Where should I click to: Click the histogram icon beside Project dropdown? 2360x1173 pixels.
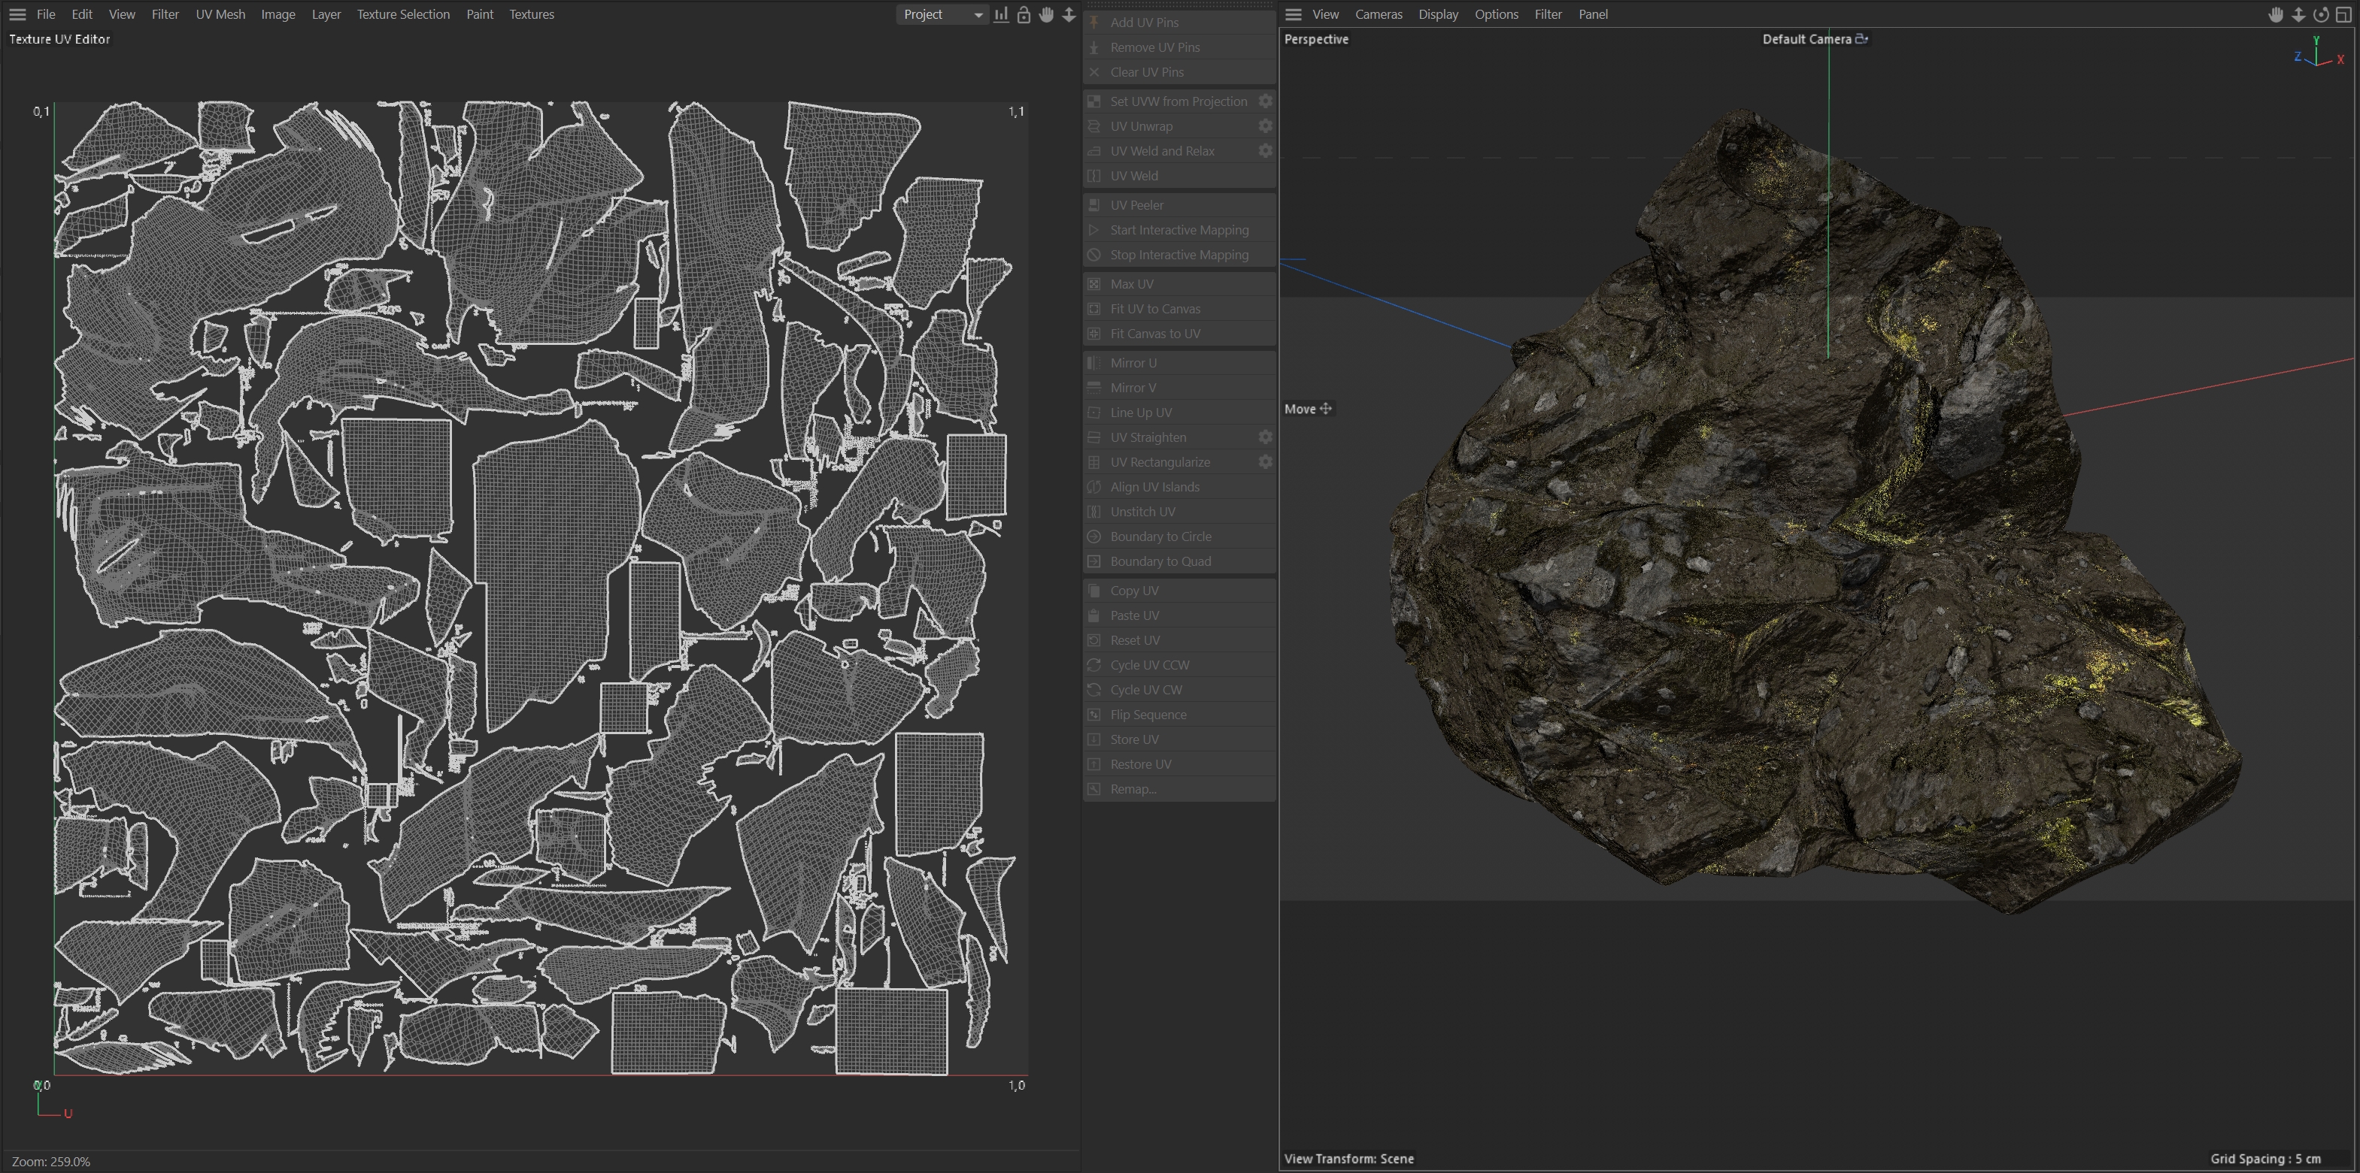pos(1001,14)
